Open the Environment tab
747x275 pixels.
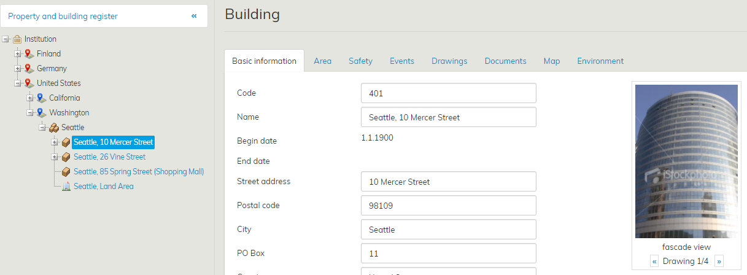pos(600,61)
